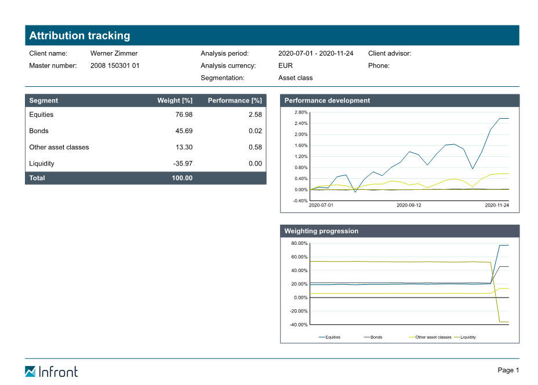The image size is (538, 385).
Task: Click the Total row weight value 100.00
Action: [x=181, y=178]
